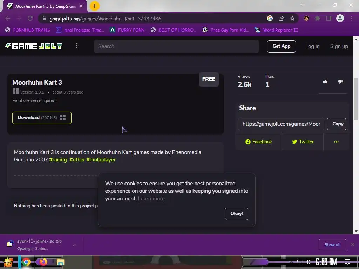Click the scrollbar down arrow
Viewport: 359px width, 269px height.
tap(356, 231)
